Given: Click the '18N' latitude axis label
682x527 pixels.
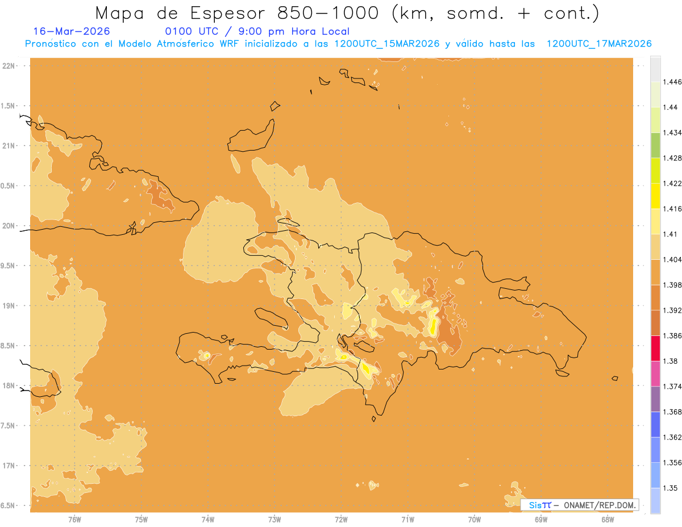Looking at the screenshot, I should point(9,385).
